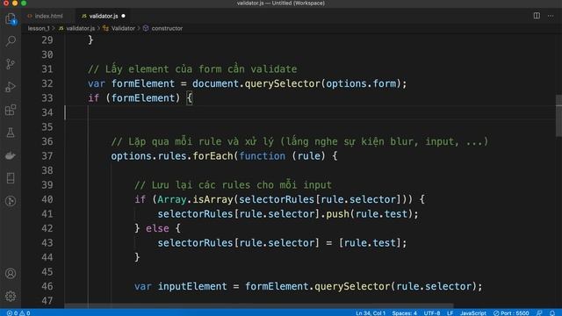Click Port : 5500 Live Server button
The height and width of the screenshot is (316, 562).
coord(511,312)
